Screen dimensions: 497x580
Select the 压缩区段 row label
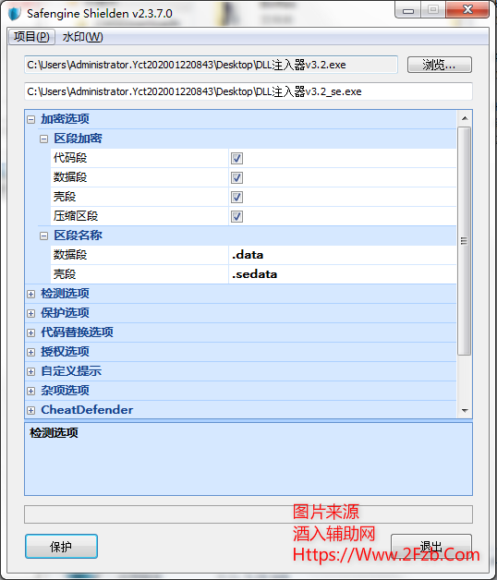76,216
